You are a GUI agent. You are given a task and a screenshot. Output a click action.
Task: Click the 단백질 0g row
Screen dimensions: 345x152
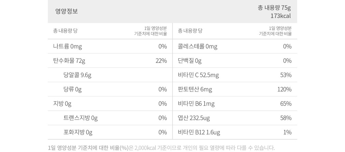(190, 61)
